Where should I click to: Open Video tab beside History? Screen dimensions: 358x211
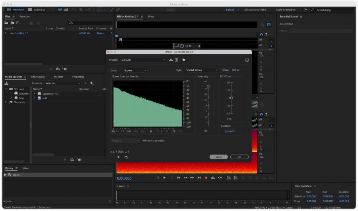(x=25, y=168)
